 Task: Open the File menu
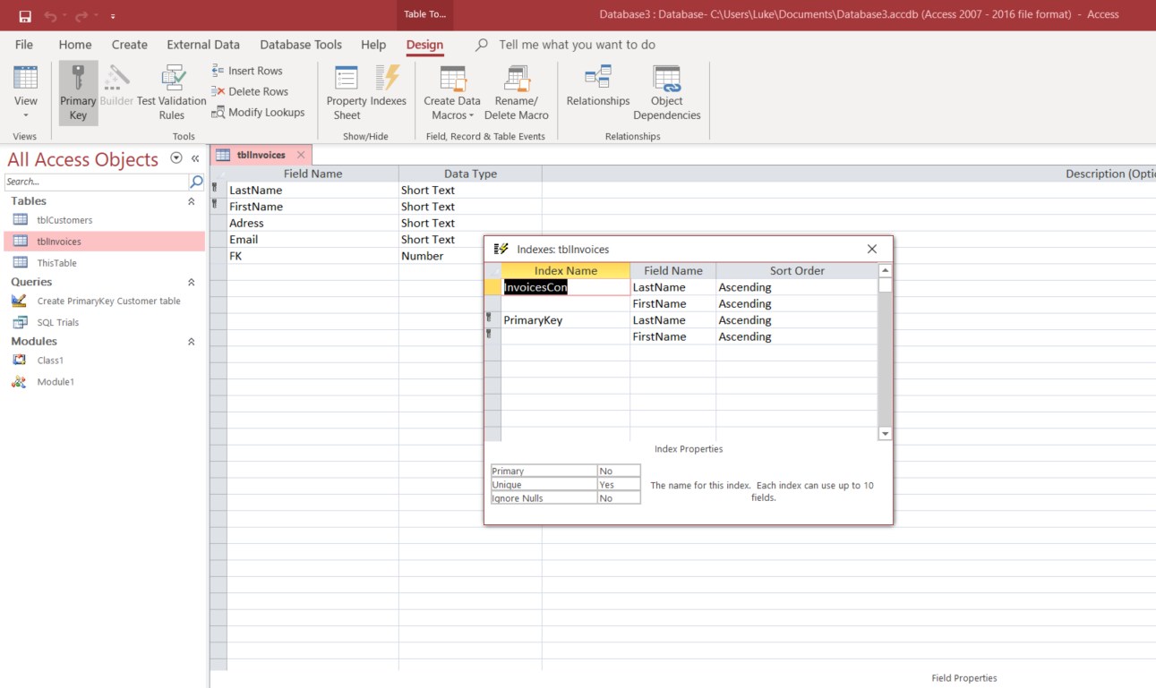pyautogui.click(x=24, y=45)
